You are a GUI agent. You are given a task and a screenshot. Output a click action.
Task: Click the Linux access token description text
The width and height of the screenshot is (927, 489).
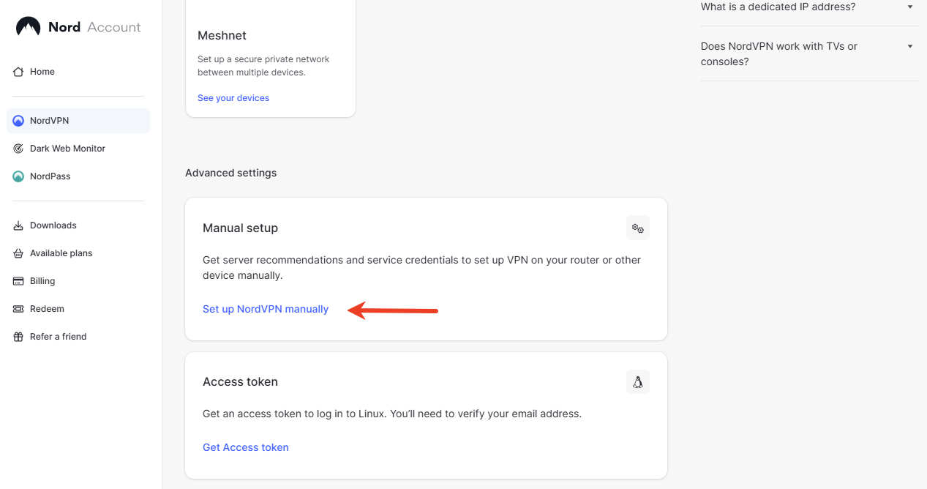click(392, 414)
